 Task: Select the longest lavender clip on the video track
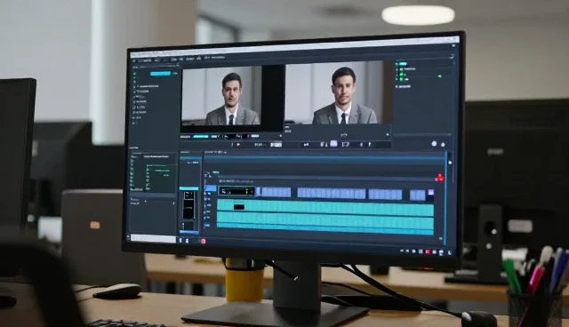pyautogui.click(x=331, y=193)
